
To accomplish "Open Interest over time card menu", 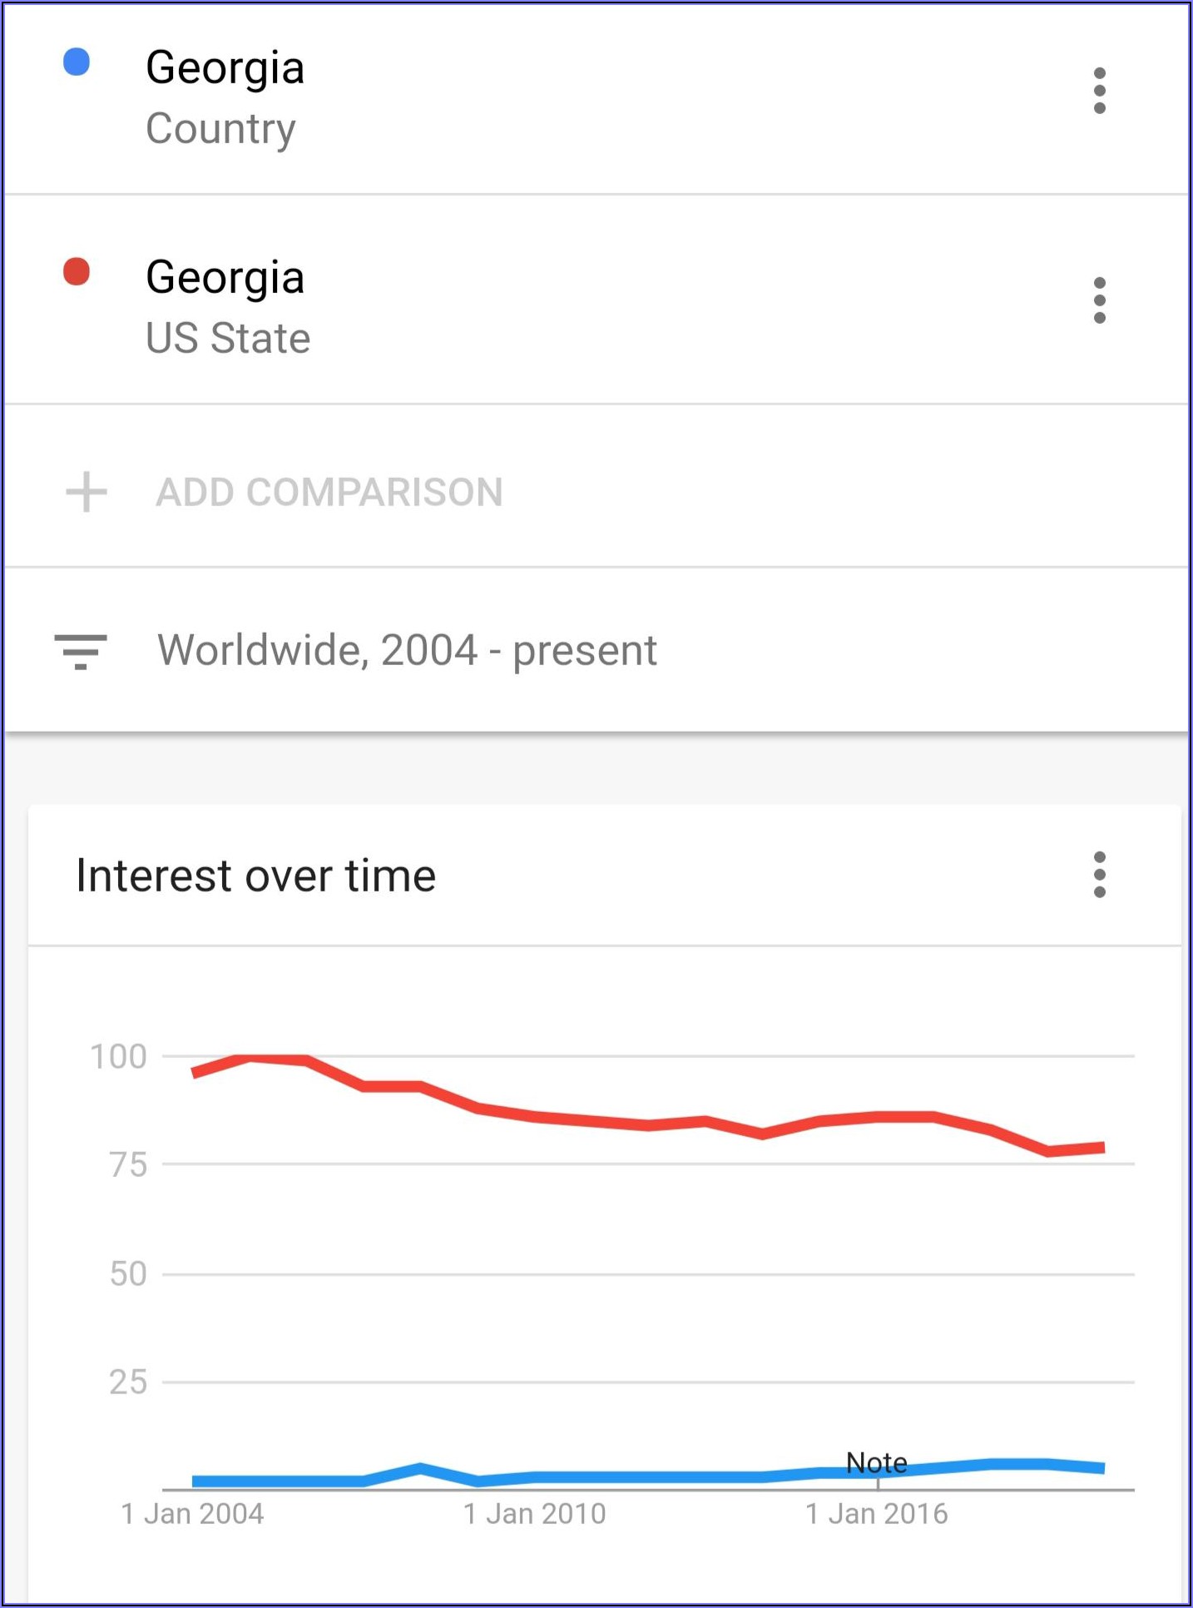I will click(x=1099, y=875).
